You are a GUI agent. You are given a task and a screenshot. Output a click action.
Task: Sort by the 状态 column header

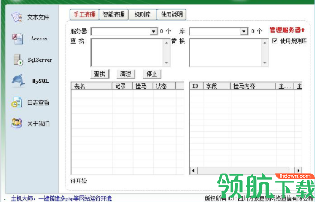click(164, 86)
